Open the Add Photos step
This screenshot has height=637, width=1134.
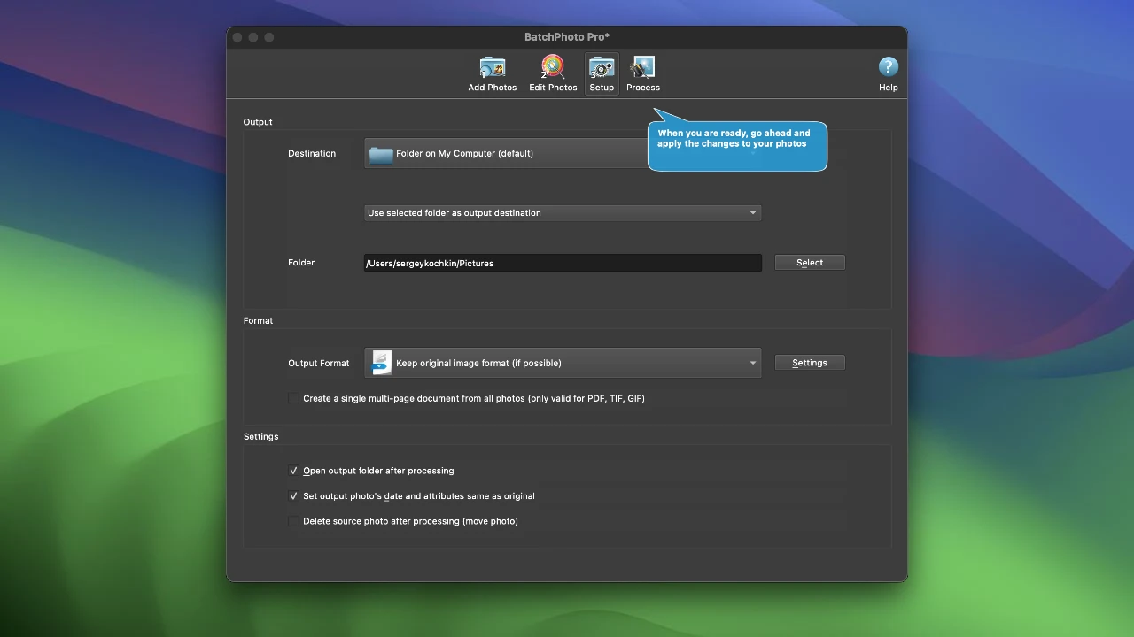tap(492, 74)
